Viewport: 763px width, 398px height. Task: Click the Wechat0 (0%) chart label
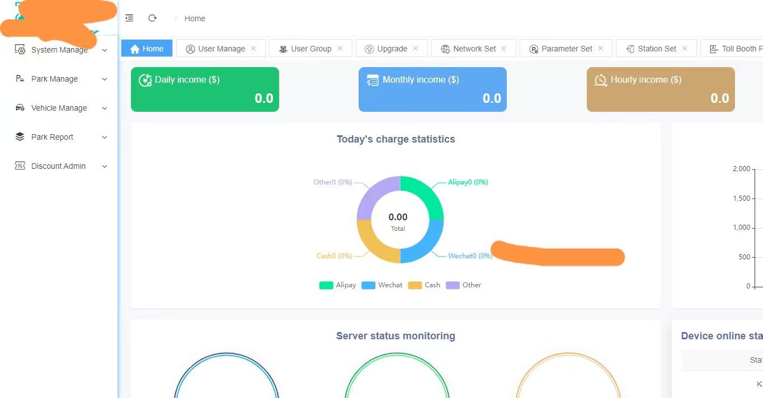click(470, 256)
